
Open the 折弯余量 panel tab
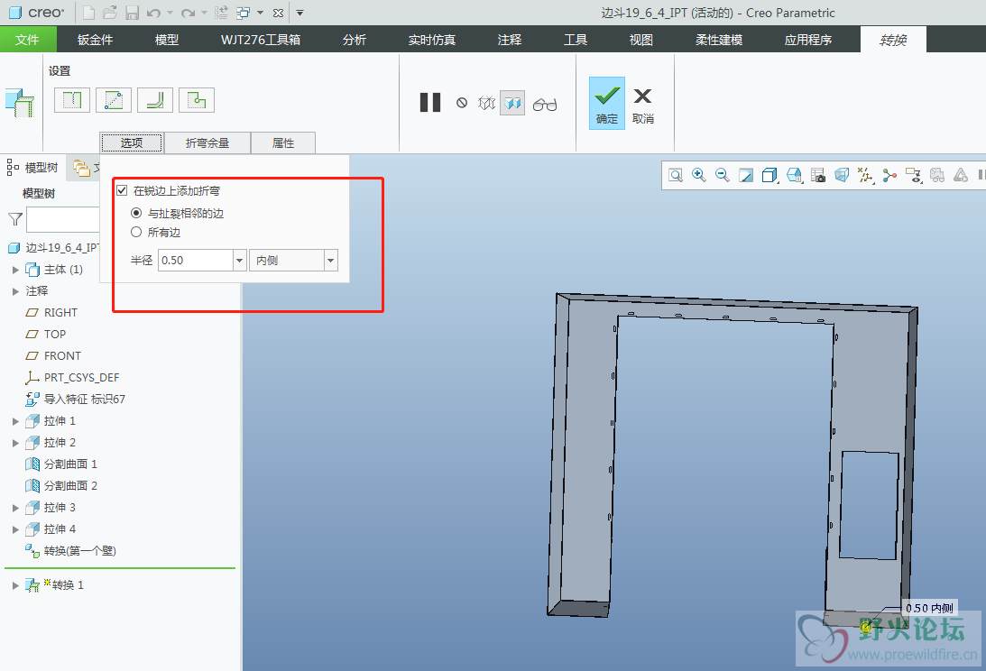[207, 142]
